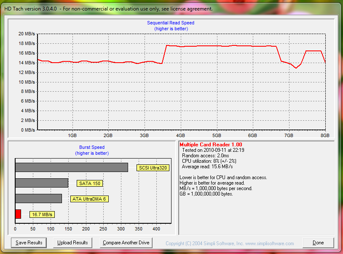
Task: Click the Multiple Card Reader 1.00 heading
Action: pyautogui.click(x=211, y=145)
